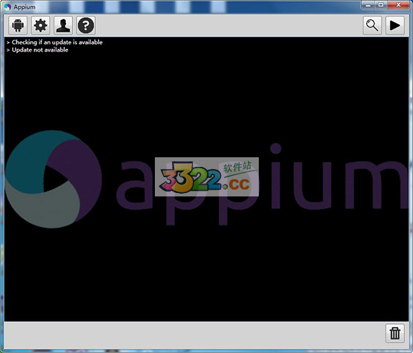Screen dimensions: 413x353
Task: Select the 'Checking if an update is available' log line
Action: click(57, 43)
